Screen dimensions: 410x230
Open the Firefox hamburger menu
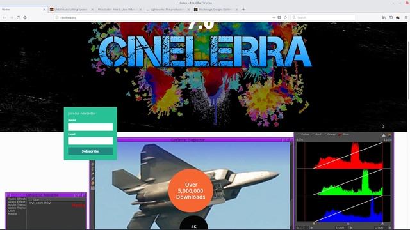tap(406, 17)
